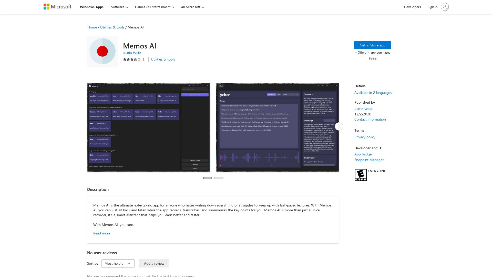Open the Sign in account icon
Image resolution: width=492 pixels, height=277 pixels.
pos(445,7)
